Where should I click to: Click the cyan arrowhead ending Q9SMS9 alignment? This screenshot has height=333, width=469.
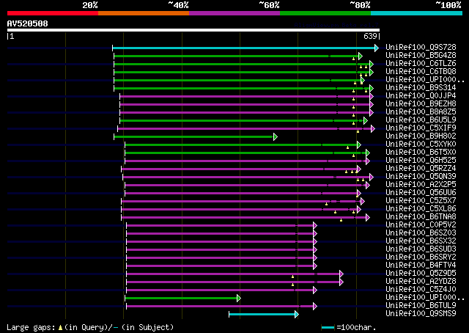click(297, 314)
